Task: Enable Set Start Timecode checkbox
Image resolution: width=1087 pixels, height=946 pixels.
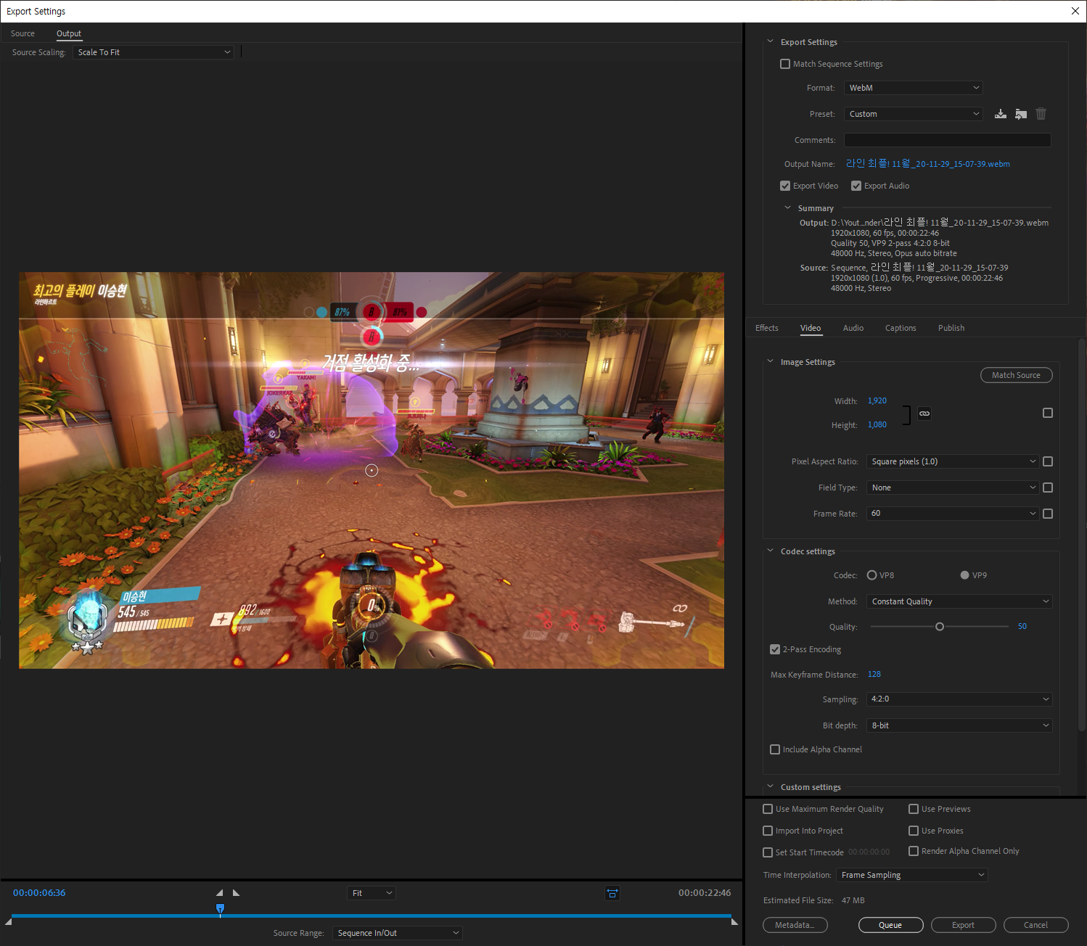Action: coord(768,852)
